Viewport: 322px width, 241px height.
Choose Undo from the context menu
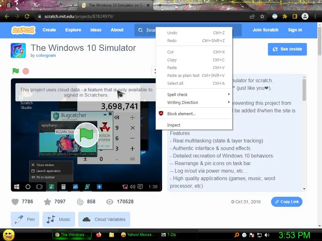[x=194, y=33]
